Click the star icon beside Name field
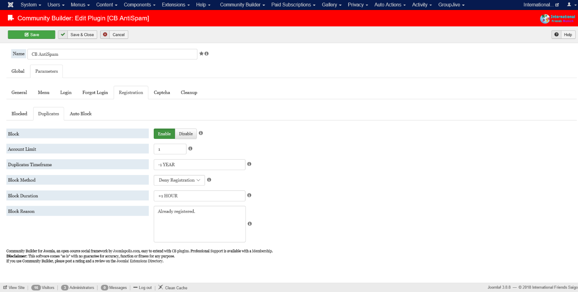578x292 pixels. (x=201, y=53)
